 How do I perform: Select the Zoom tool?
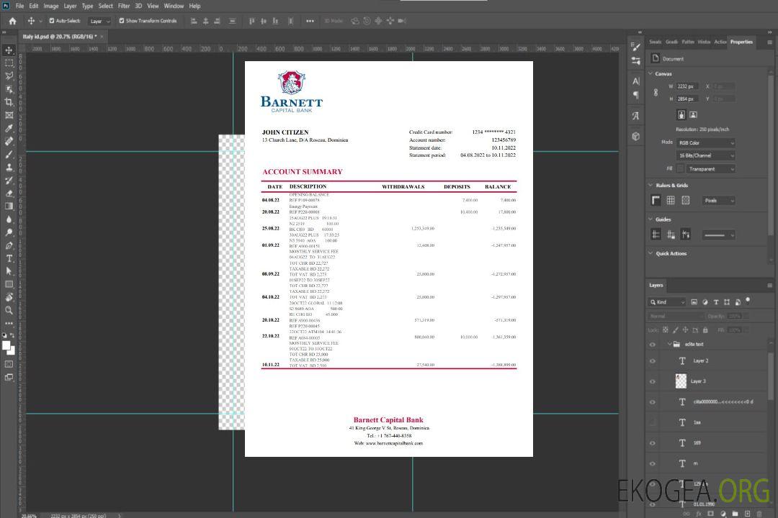[x=9, y=310]
